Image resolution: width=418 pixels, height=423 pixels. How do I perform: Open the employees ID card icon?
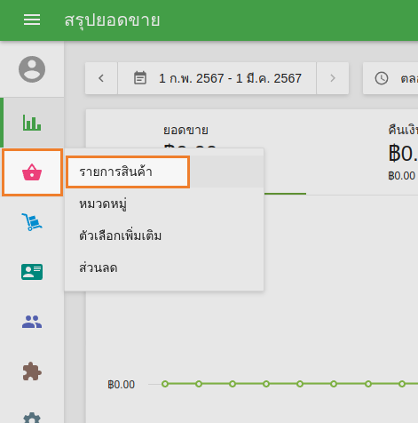(32, 272)
